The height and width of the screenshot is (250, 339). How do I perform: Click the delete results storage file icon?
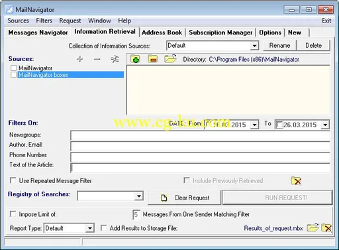(x=326, y=227)
